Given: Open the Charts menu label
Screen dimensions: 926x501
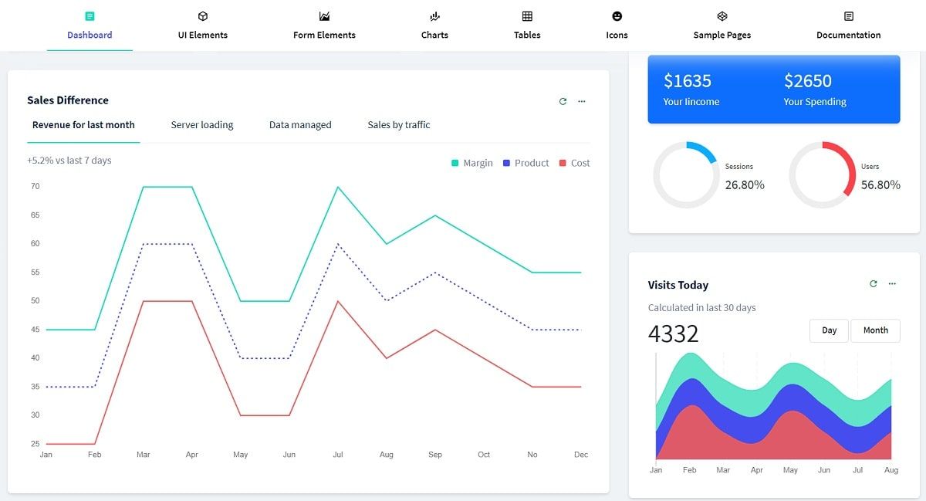Looking at the screenshot, I should coord(434,35).
